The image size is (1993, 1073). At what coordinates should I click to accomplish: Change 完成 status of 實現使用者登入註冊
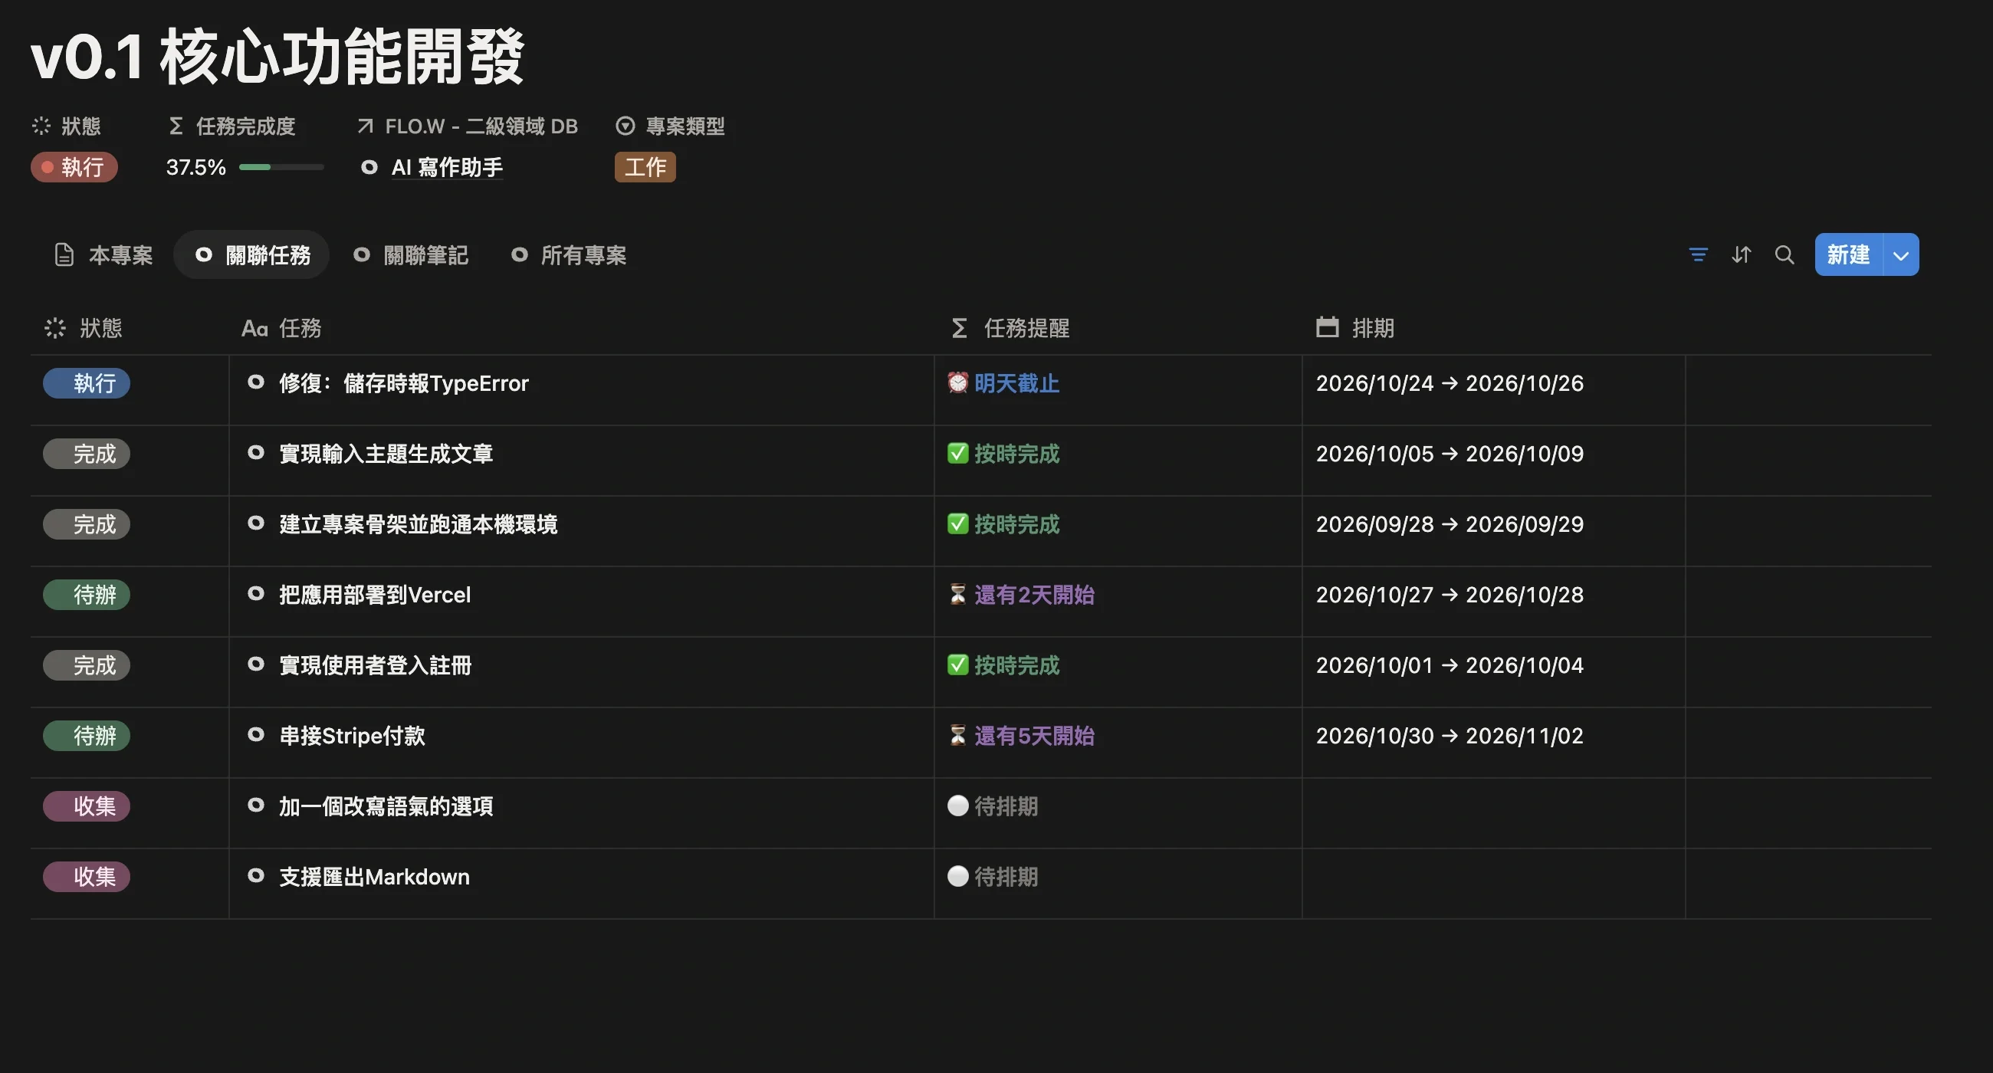pos(87,665)
